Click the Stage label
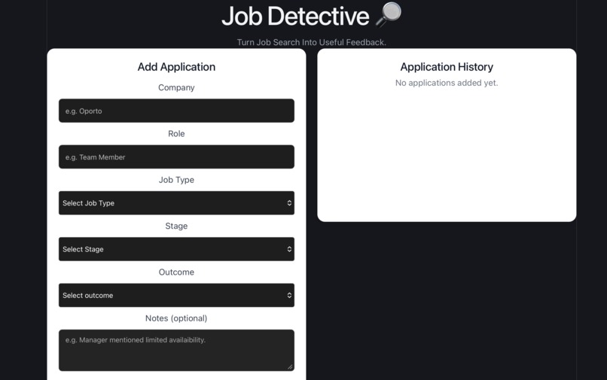Image resolution: width=607 pixels, height=380 pixels. click(176, 226)
